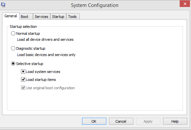
Task: Click the Cancel button
Action: [121, 121]
